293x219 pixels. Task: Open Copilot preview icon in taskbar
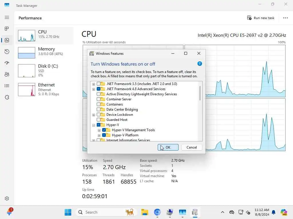click(x=284, y=212)
